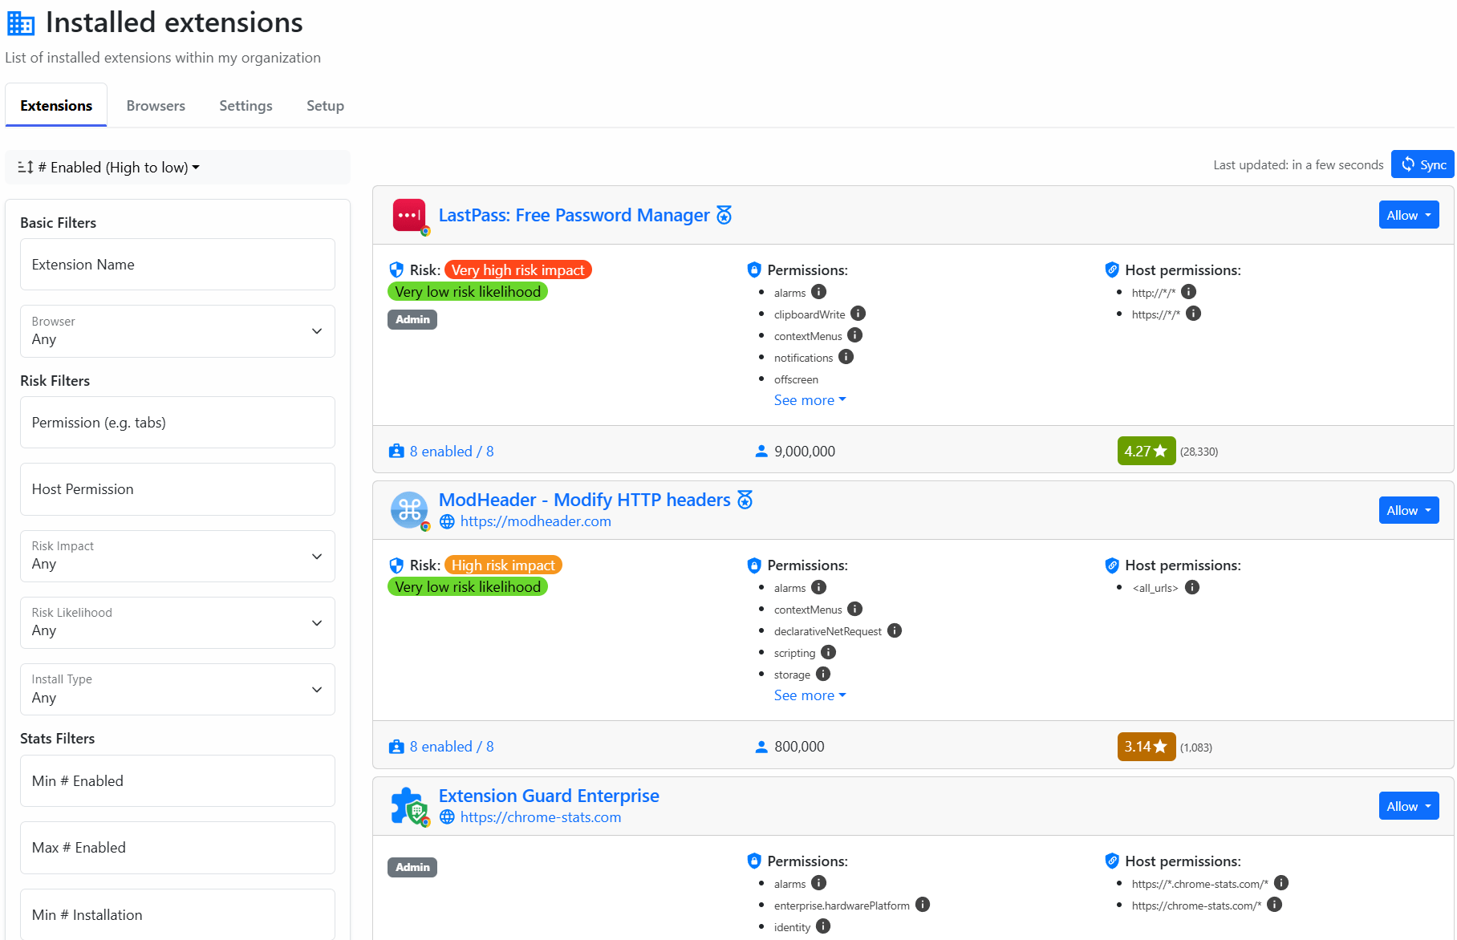Open Allow dropdown for Extension Guard Enterprise

click(1408, 806)
